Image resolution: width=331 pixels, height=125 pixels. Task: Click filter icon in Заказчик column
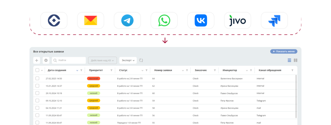tap(215, 70)
